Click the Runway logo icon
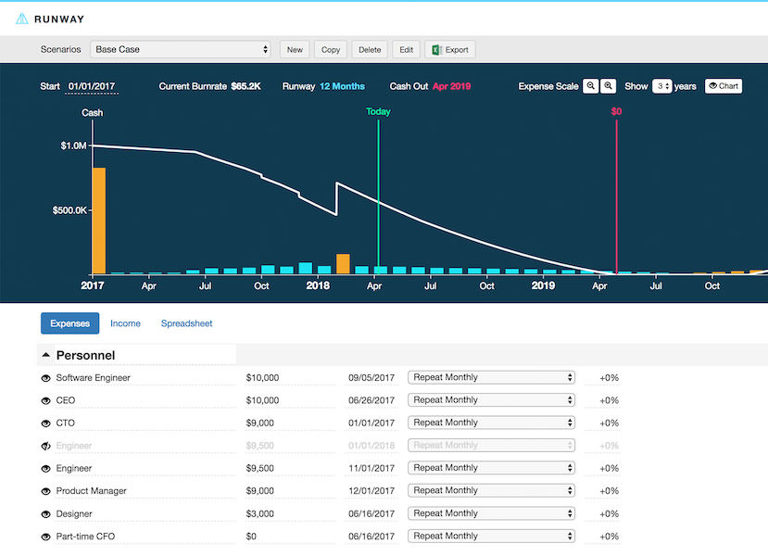The width and height of the screenshot is (768, 556). tap(22, 18)
